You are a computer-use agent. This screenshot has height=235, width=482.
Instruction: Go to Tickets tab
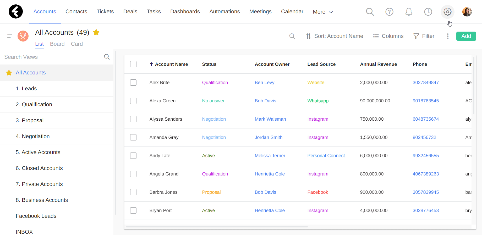click(105, 11)
